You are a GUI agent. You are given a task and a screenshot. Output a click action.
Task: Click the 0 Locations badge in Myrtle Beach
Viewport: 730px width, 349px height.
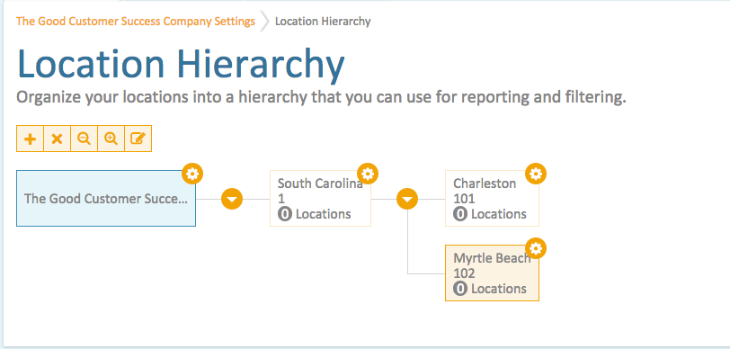460,289
